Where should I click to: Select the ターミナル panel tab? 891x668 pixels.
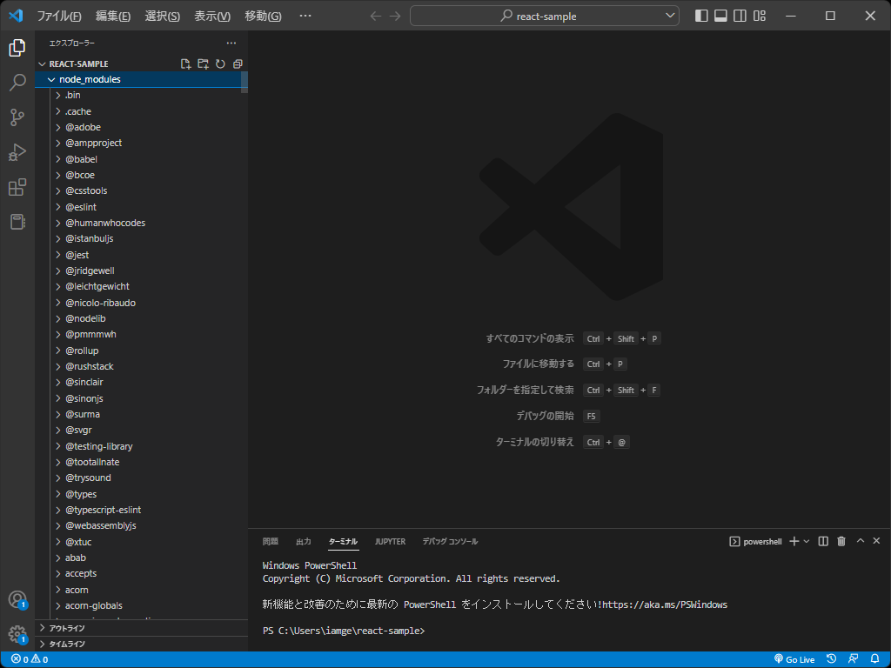coord(343,542)
